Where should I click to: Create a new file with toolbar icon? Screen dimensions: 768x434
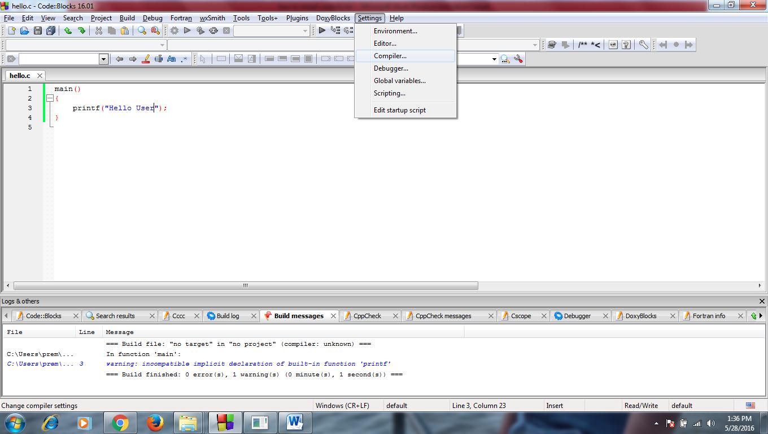click(x=11, y=31)
